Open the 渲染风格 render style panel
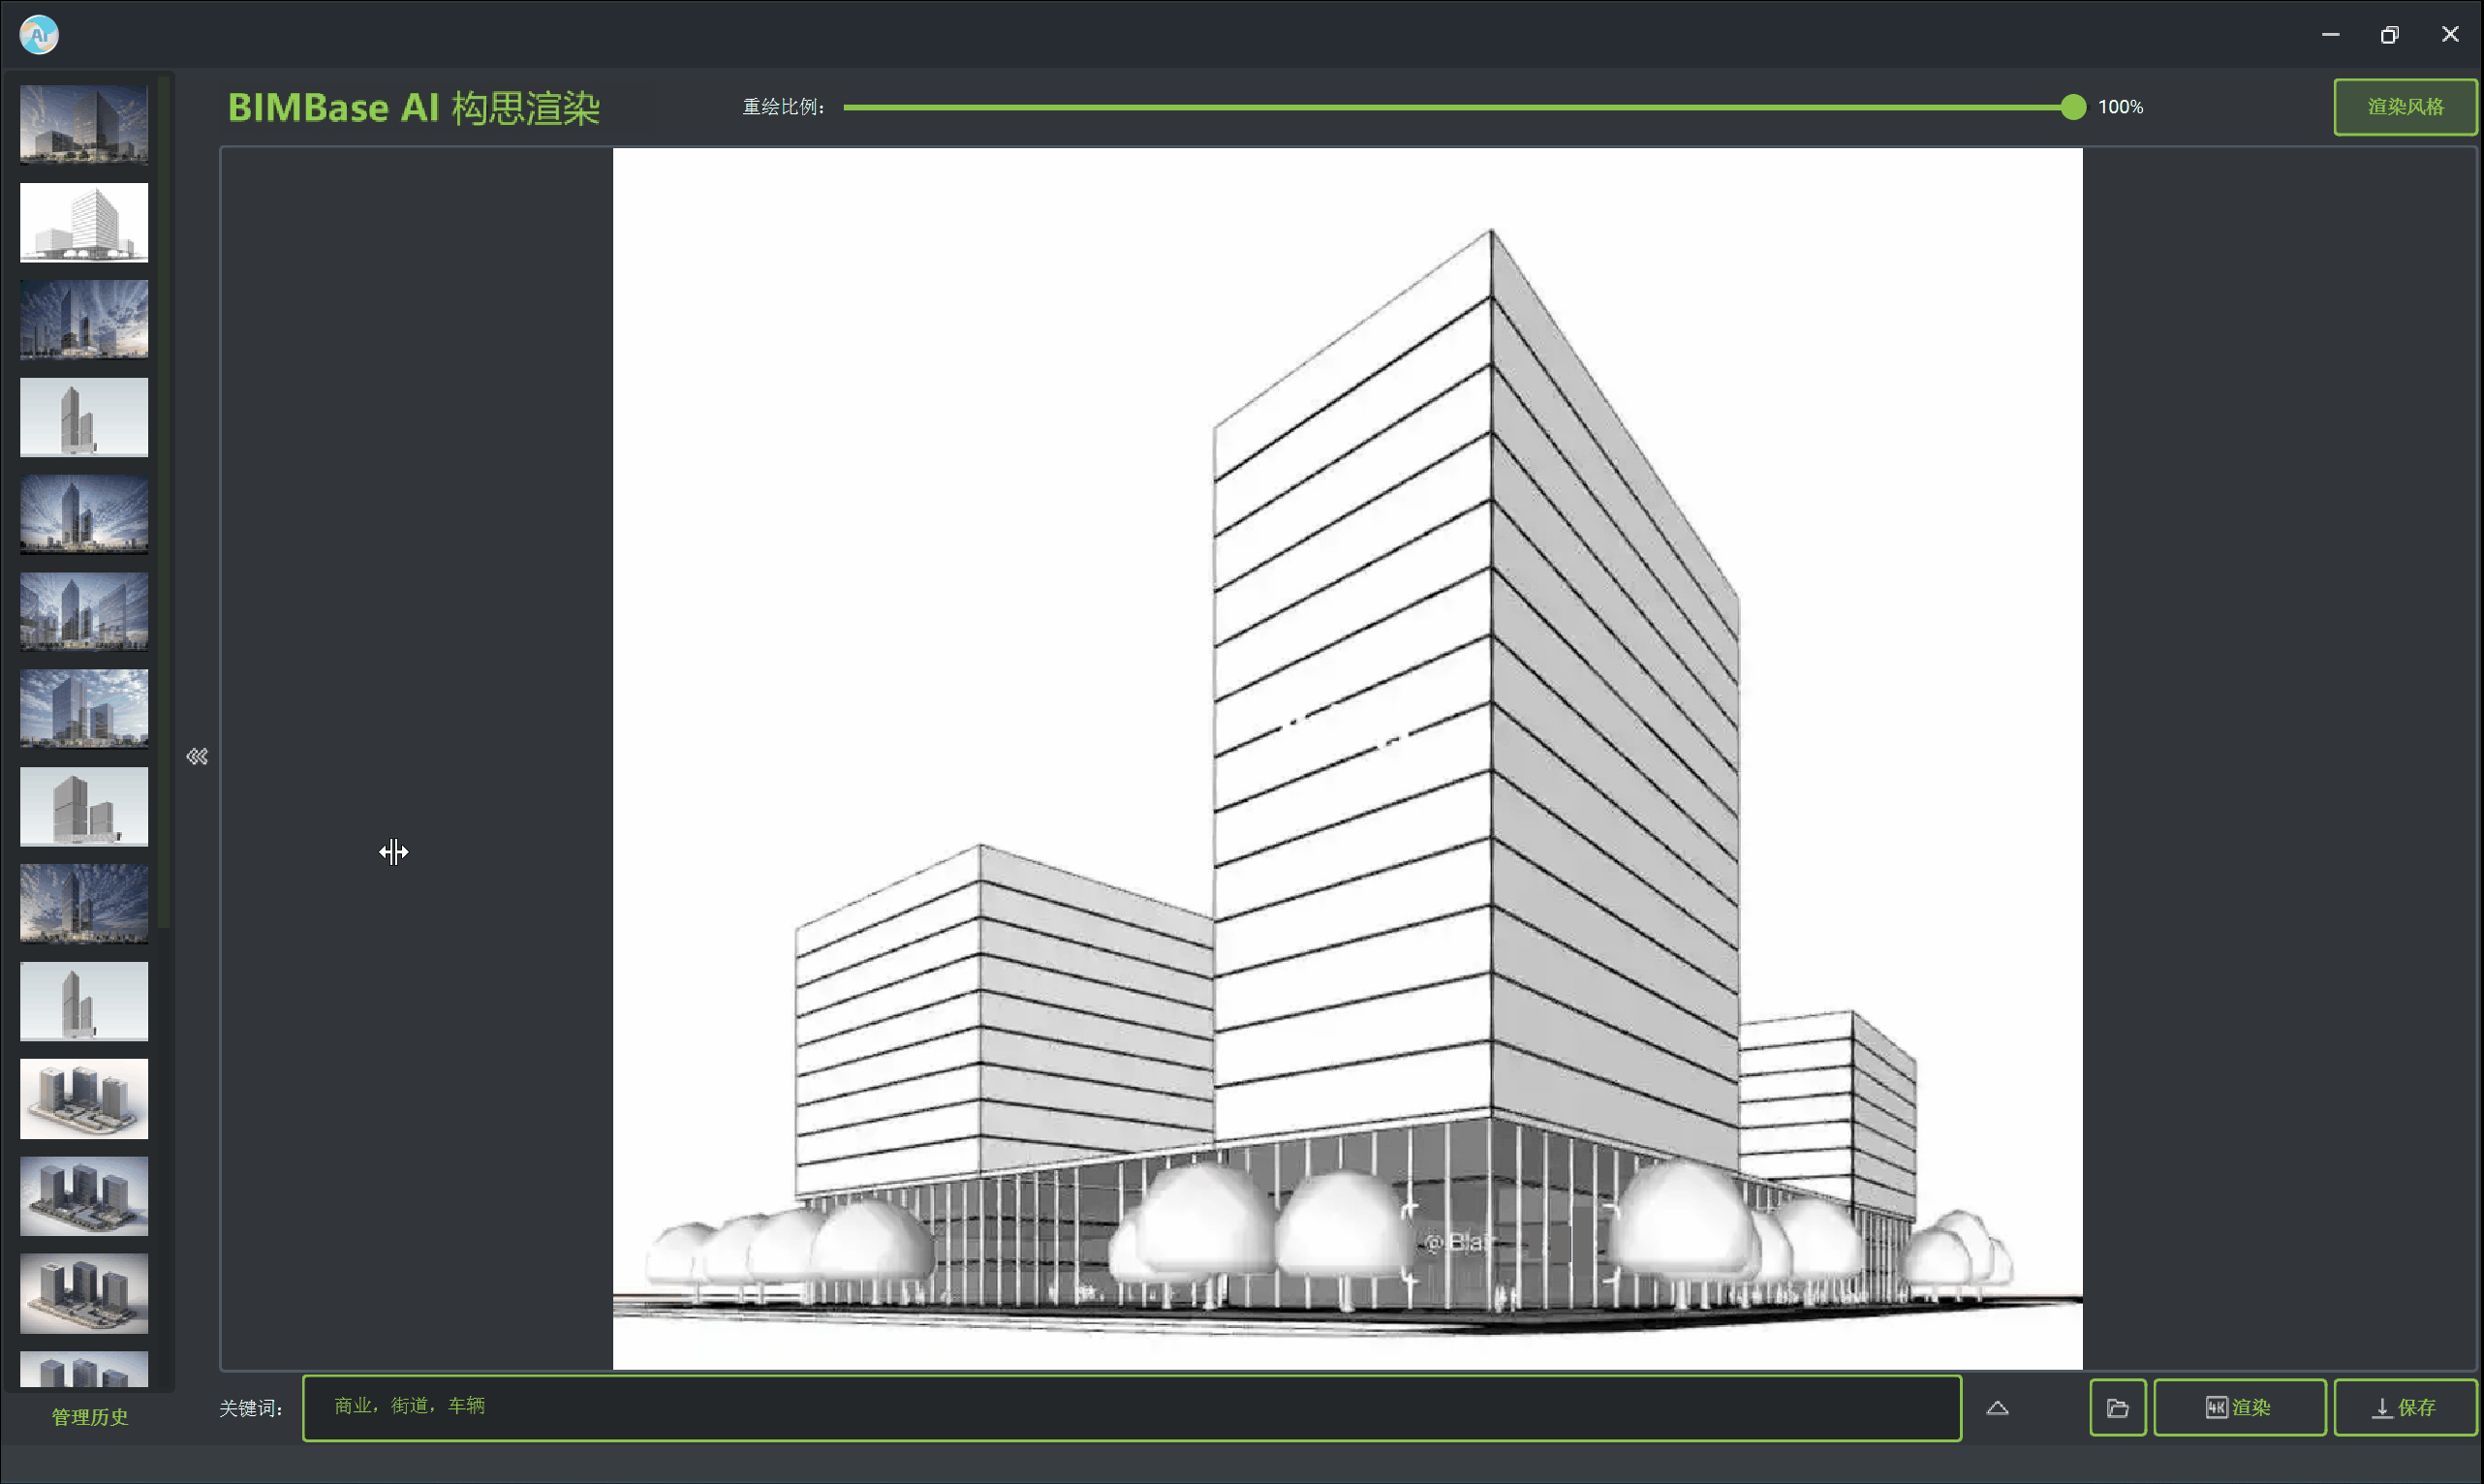The image size is (2484, 1484). pos(2404,106)
